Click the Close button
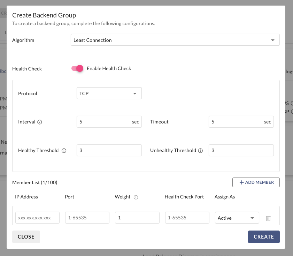Screen dimensions: 293x256 point(26,236)
